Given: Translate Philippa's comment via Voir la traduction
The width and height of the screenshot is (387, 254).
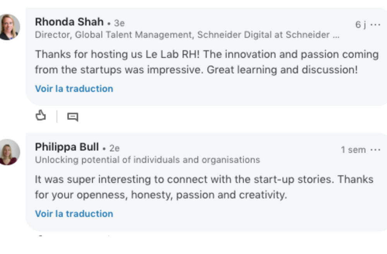Looking at the screenshot, I should point(74,214).
